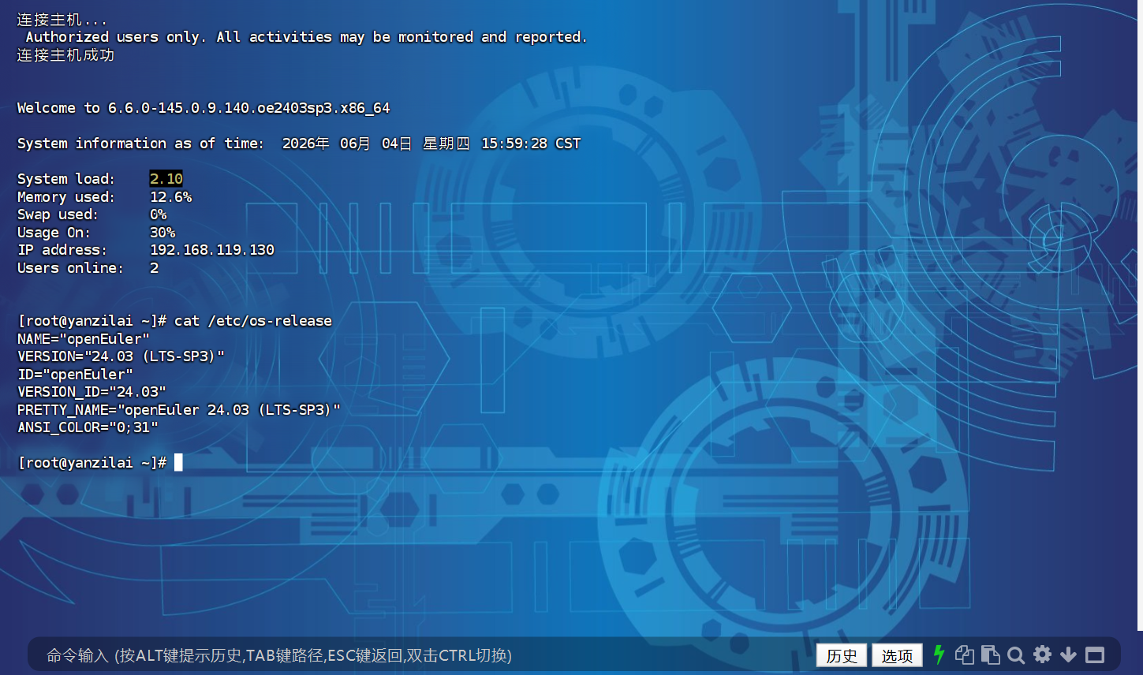This screenshot has width=1143, height=675.
Task: Click the ANSI_COLOR="0;31" line
Action: [x=88, y=427]
